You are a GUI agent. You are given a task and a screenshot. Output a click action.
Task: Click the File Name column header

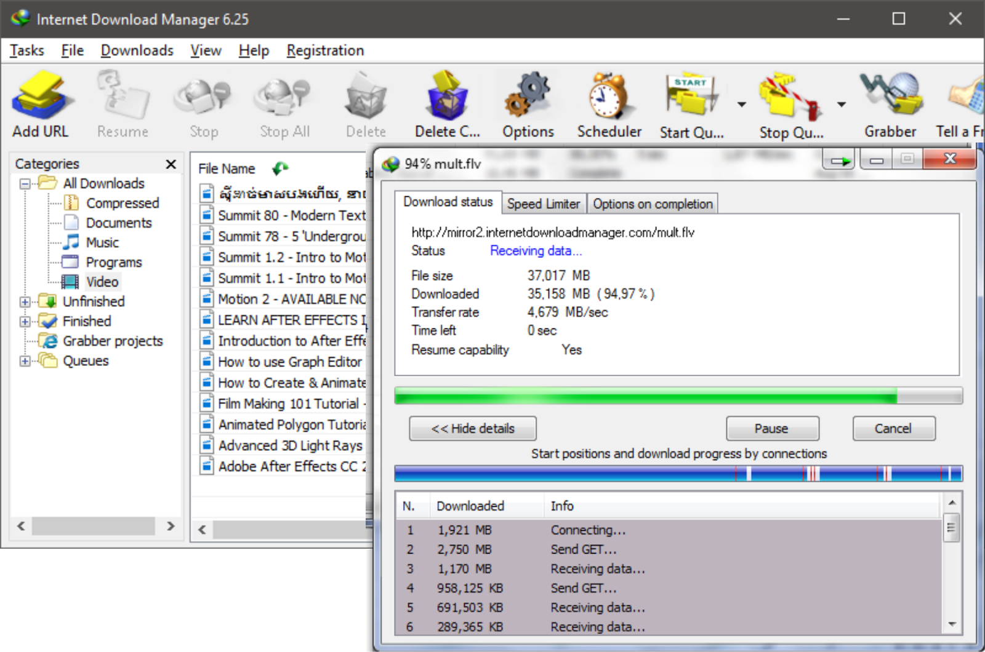click(227, 169)
